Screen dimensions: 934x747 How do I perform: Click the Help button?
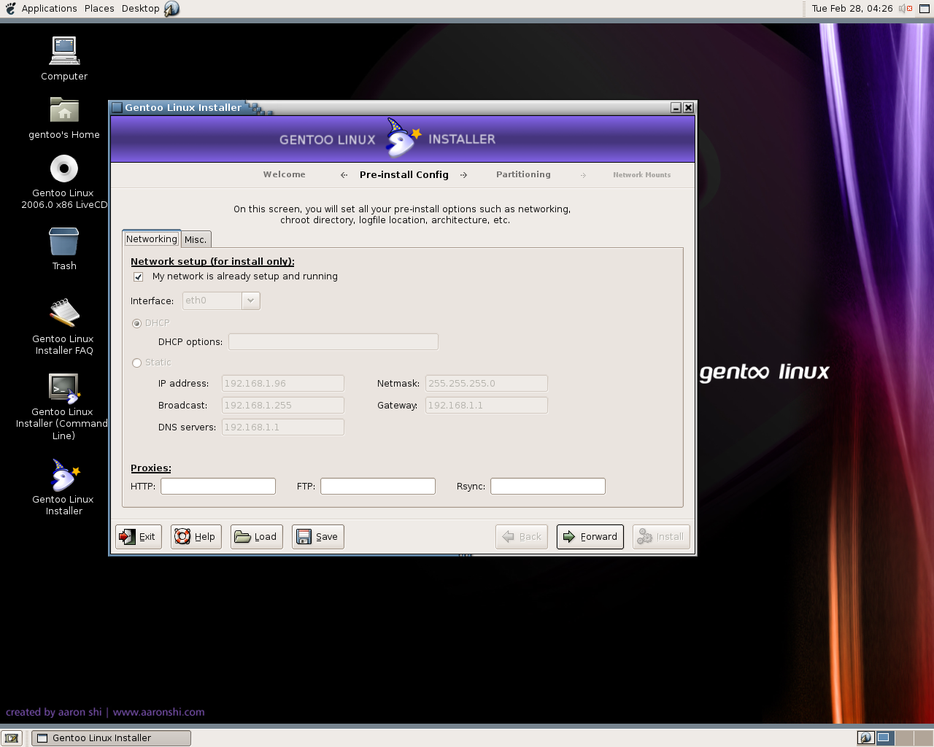click(196, 537)
